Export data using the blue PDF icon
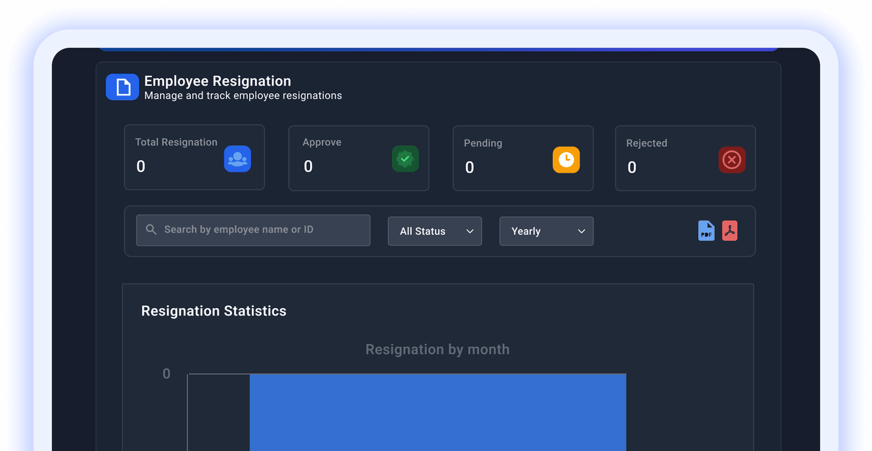The image size is (872, 451). coord(706,230)
